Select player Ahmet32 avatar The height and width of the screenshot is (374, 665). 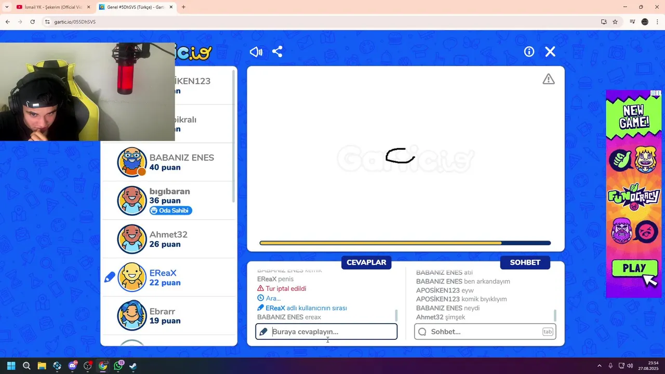pyautogui.click(x=132, y=239)
